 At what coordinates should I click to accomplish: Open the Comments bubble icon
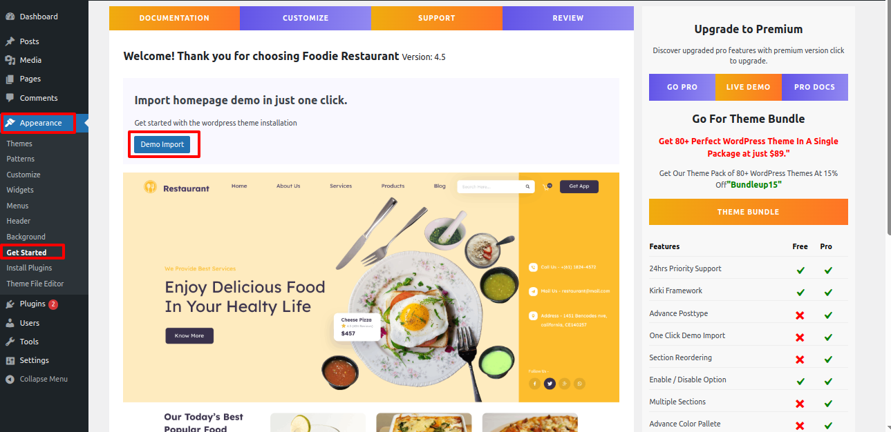[x=10, y=98]
